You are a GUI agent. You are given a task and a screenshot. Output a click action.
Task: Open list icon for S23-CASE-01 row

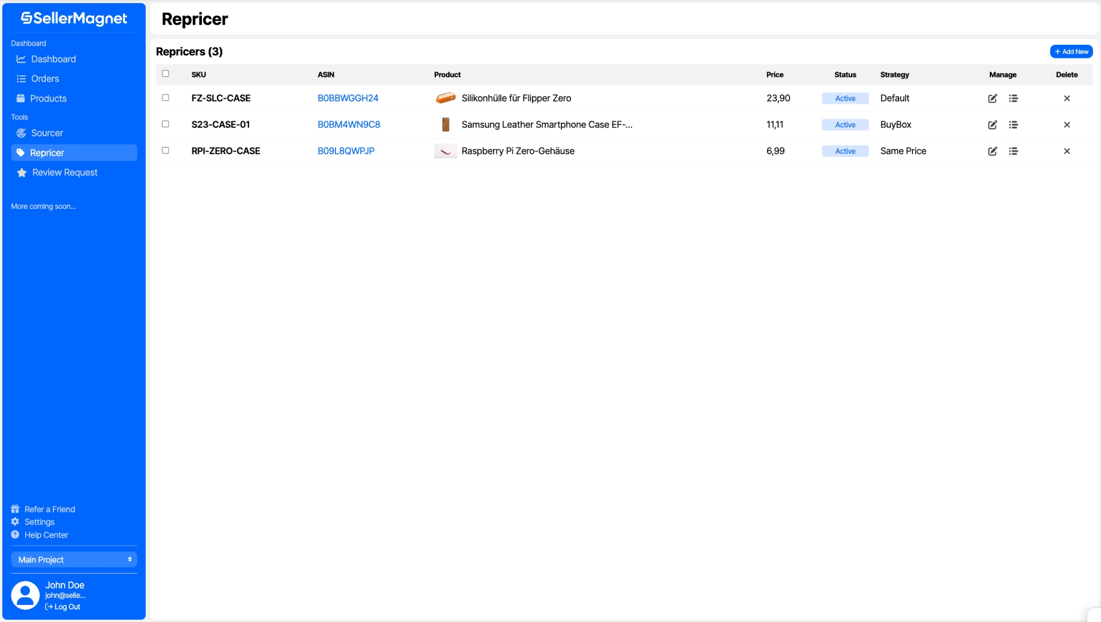click(1013, 125)
